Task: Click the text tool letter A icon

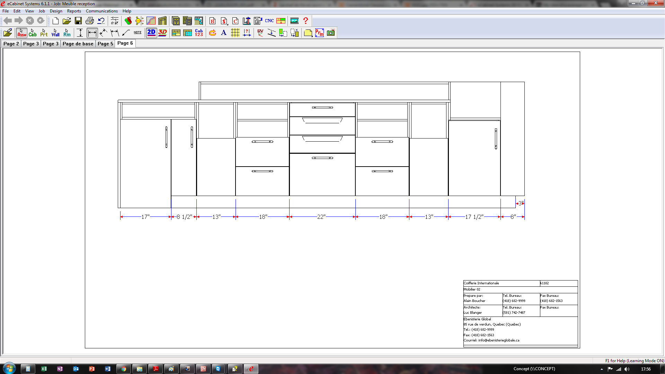Action: coord(223,33)
